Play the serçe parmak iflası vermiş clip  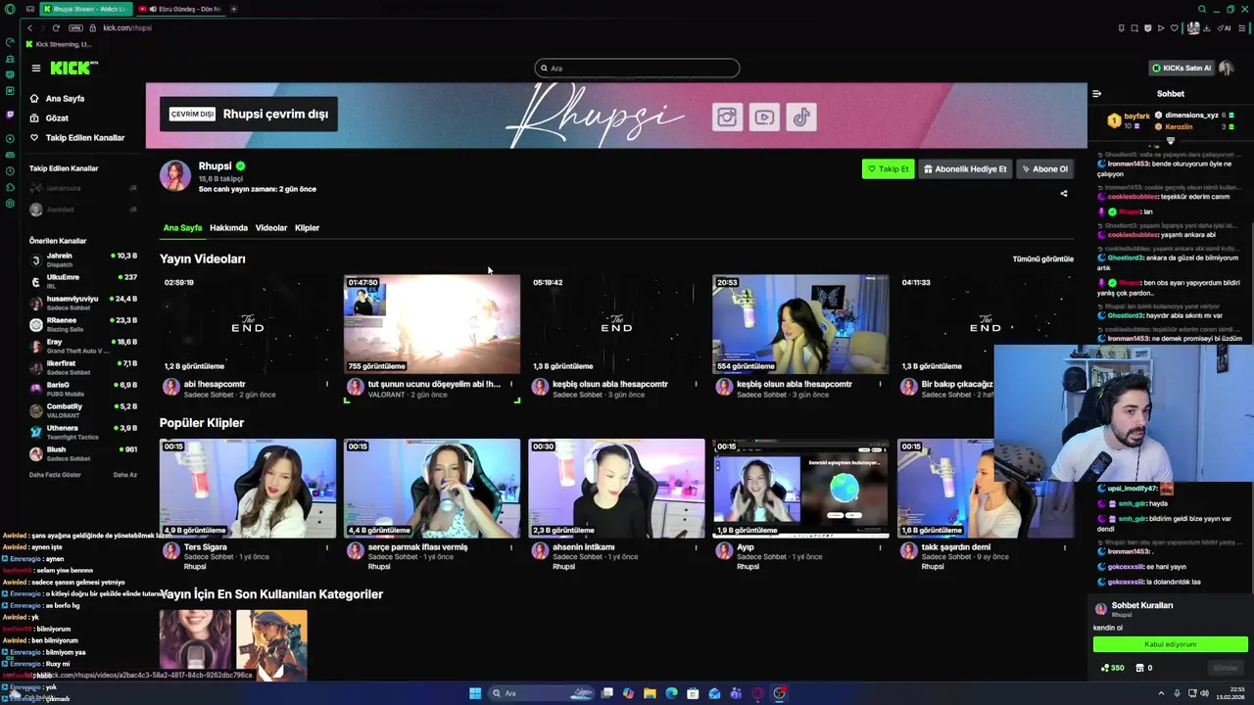pyautogui.click(x=432, y=488)
